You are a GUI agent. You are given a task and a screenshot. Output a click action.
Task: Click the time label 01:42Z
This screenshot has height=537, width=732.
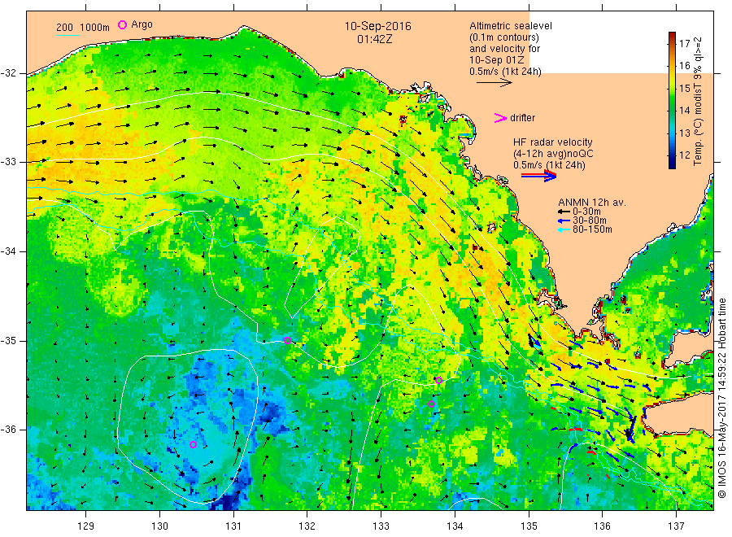tap(375, 39)
